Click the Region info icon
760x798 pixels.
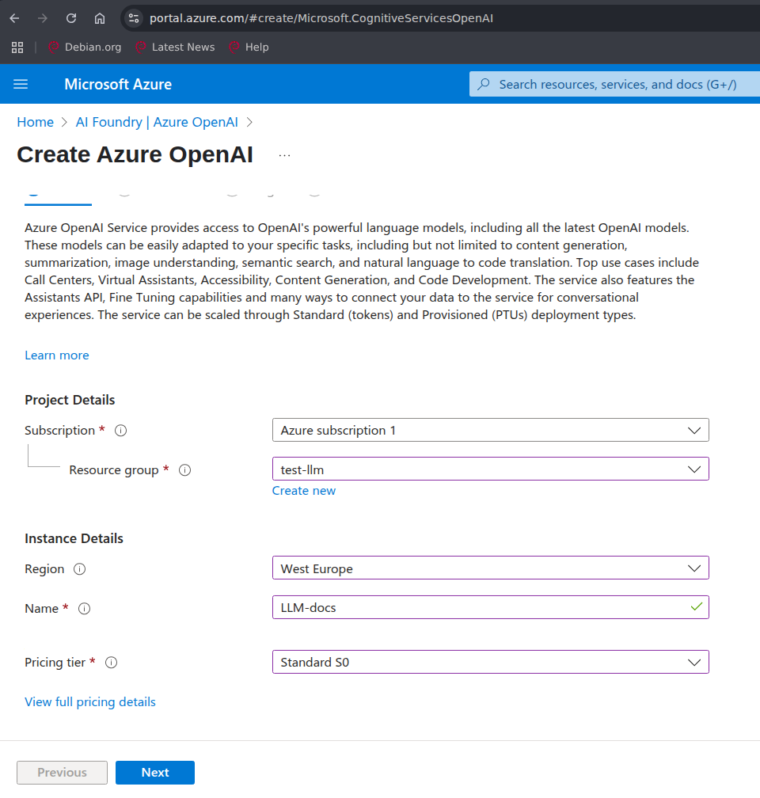click(x=80, y=569)
